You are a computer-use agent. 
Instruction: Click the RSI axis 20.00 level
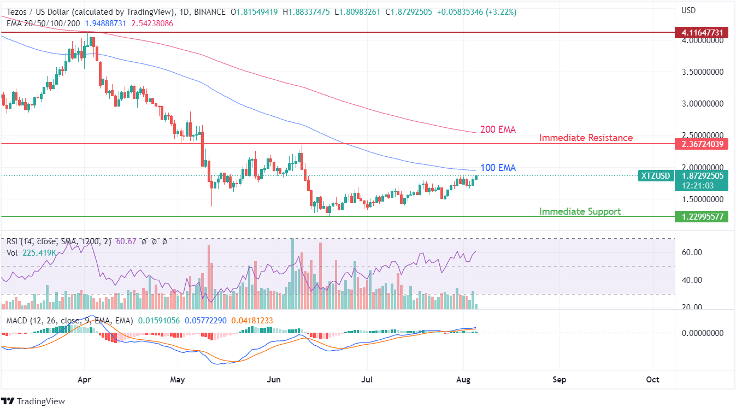[691, 307]
